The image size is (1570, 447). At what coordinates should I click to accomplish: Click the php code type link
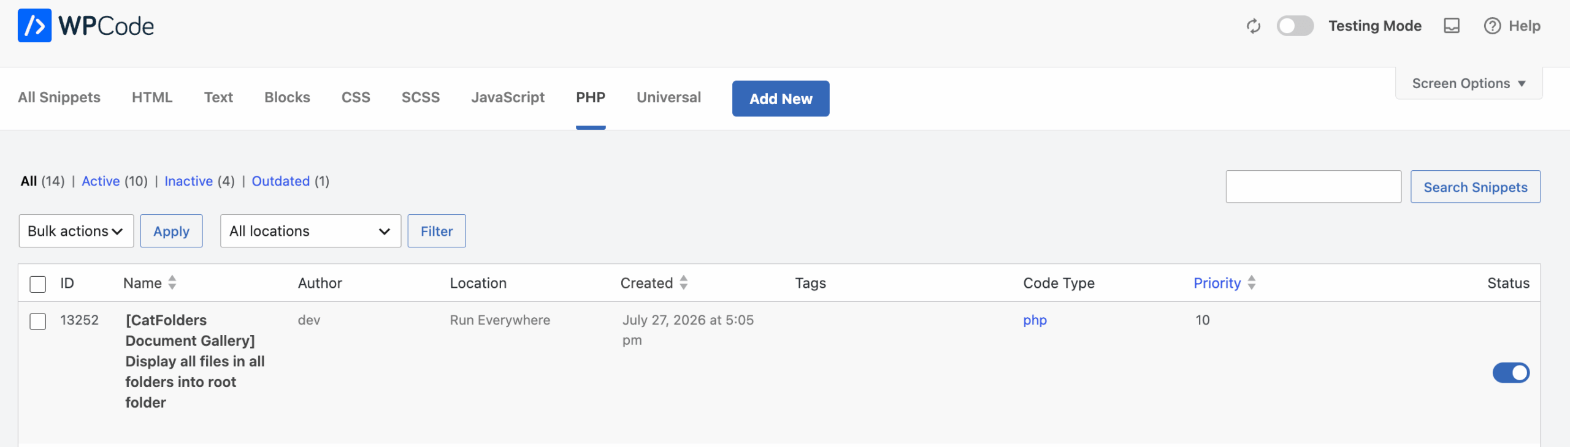point(1035,320)
